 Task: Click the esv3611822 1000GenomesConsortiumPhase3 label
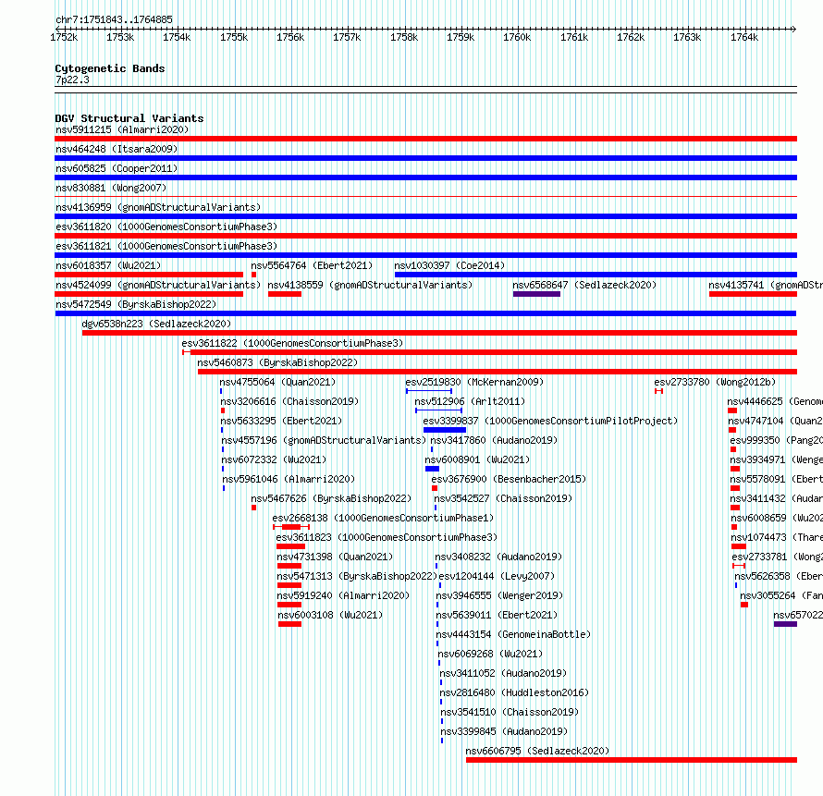click(292, 343)
